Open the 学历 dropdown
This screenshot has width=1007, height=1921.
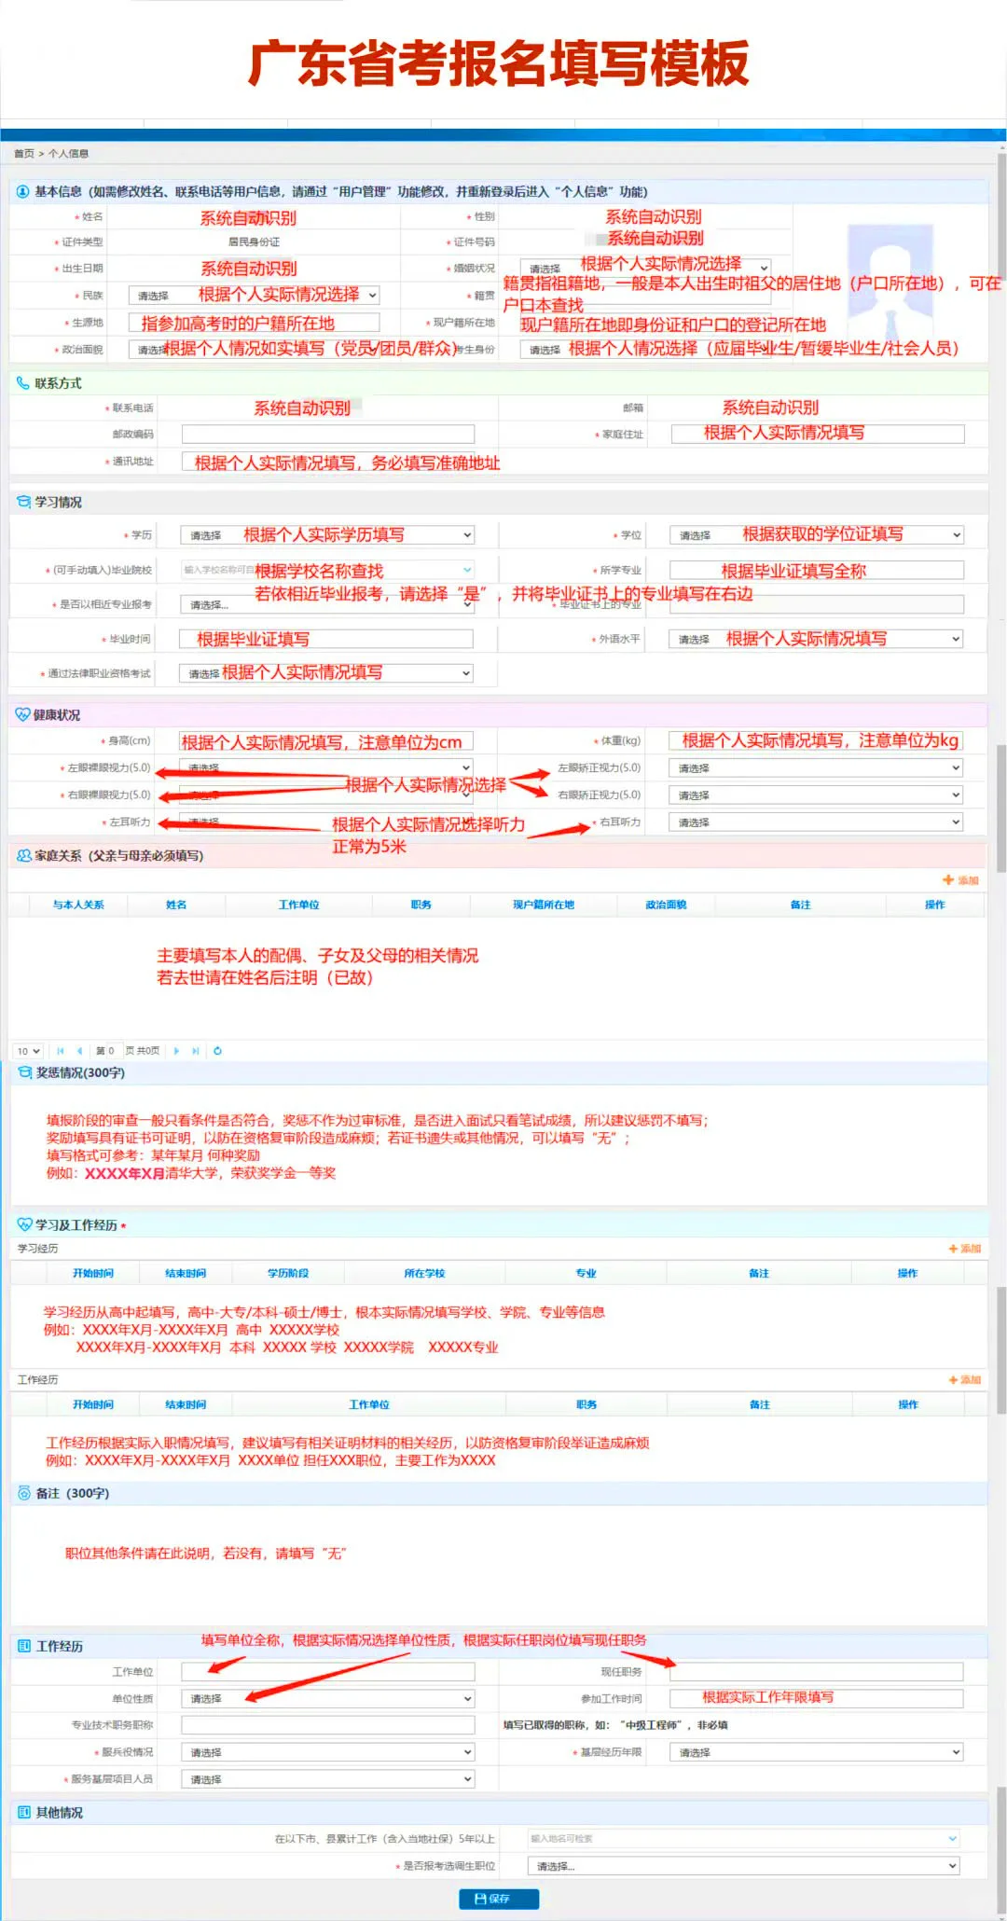[327, 535]
